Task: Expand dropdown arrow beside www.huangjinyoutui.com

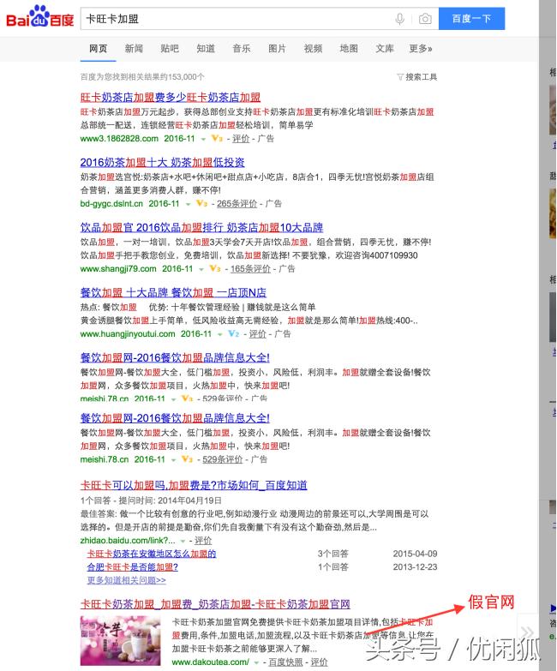Action: click(x=220, y=334)
